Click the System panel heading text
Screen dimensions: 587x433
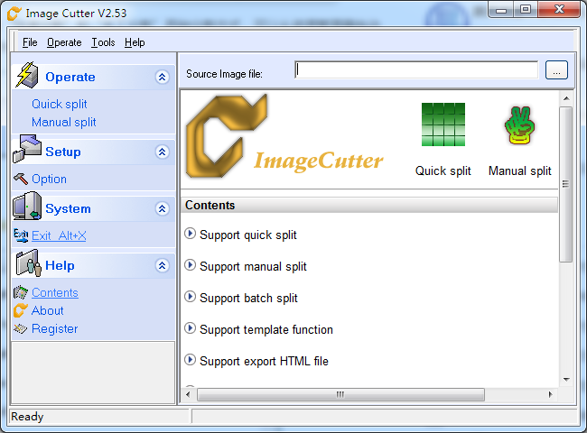[68, 208]
